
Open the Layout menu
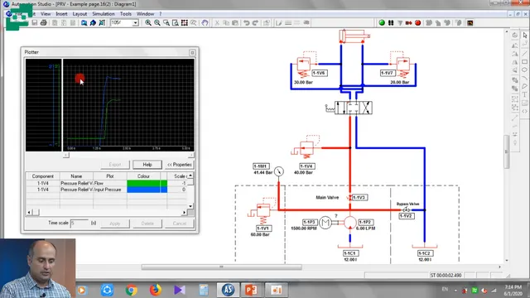[79, 14]
